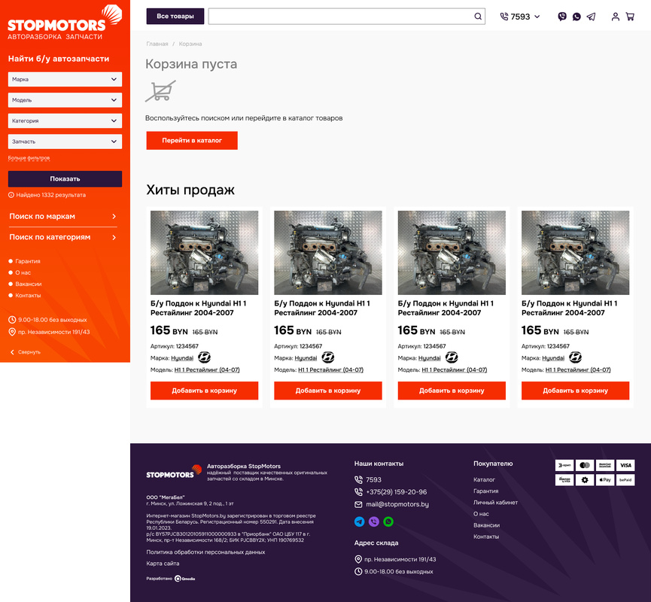Open Viber chat icon in header
The height and width of the screenshot is (602, 651).
coord(562,17)
